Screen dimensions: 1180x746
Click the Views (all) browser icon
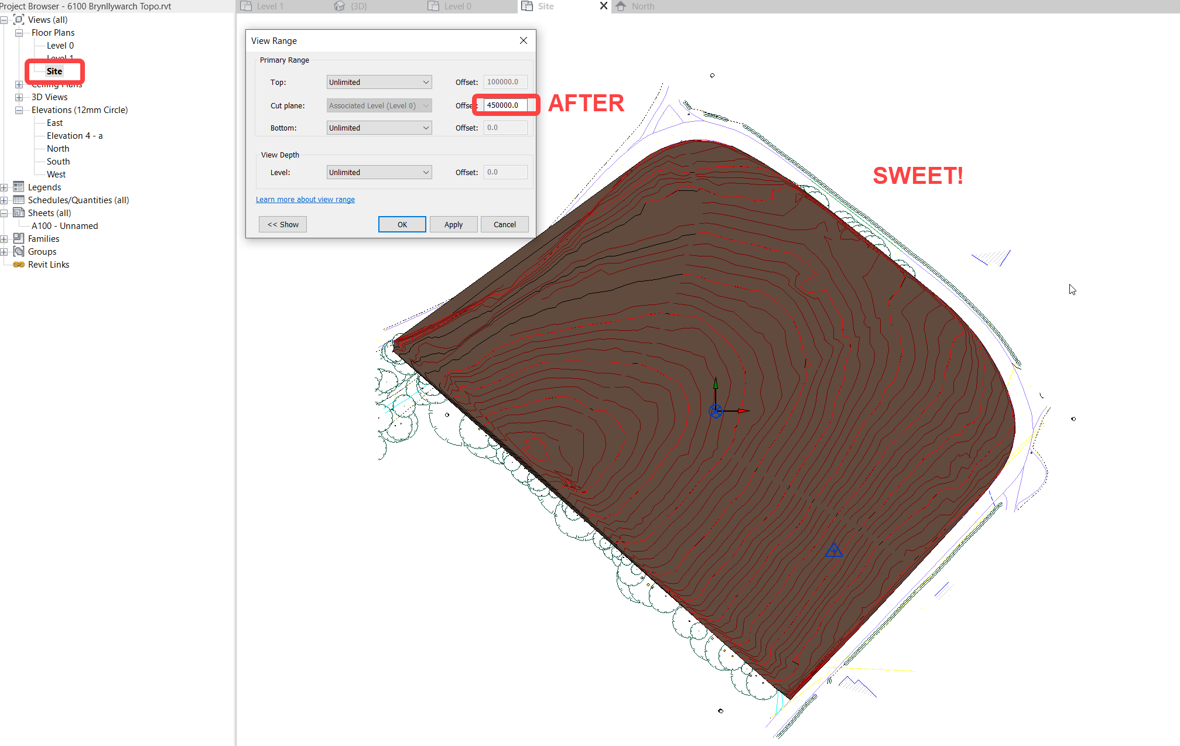click(x=19, y=19)
